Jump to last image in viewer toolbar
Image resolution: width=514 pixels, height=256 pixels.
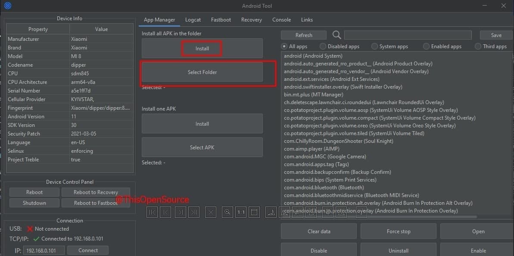[194, 212]
